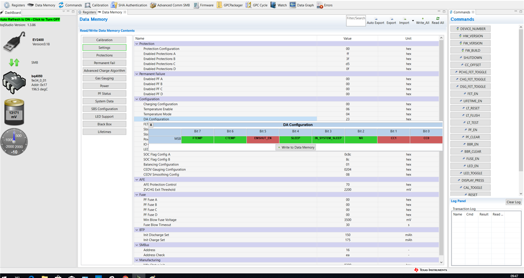Collapse the AFE group
524x278 pixels.
137,179
